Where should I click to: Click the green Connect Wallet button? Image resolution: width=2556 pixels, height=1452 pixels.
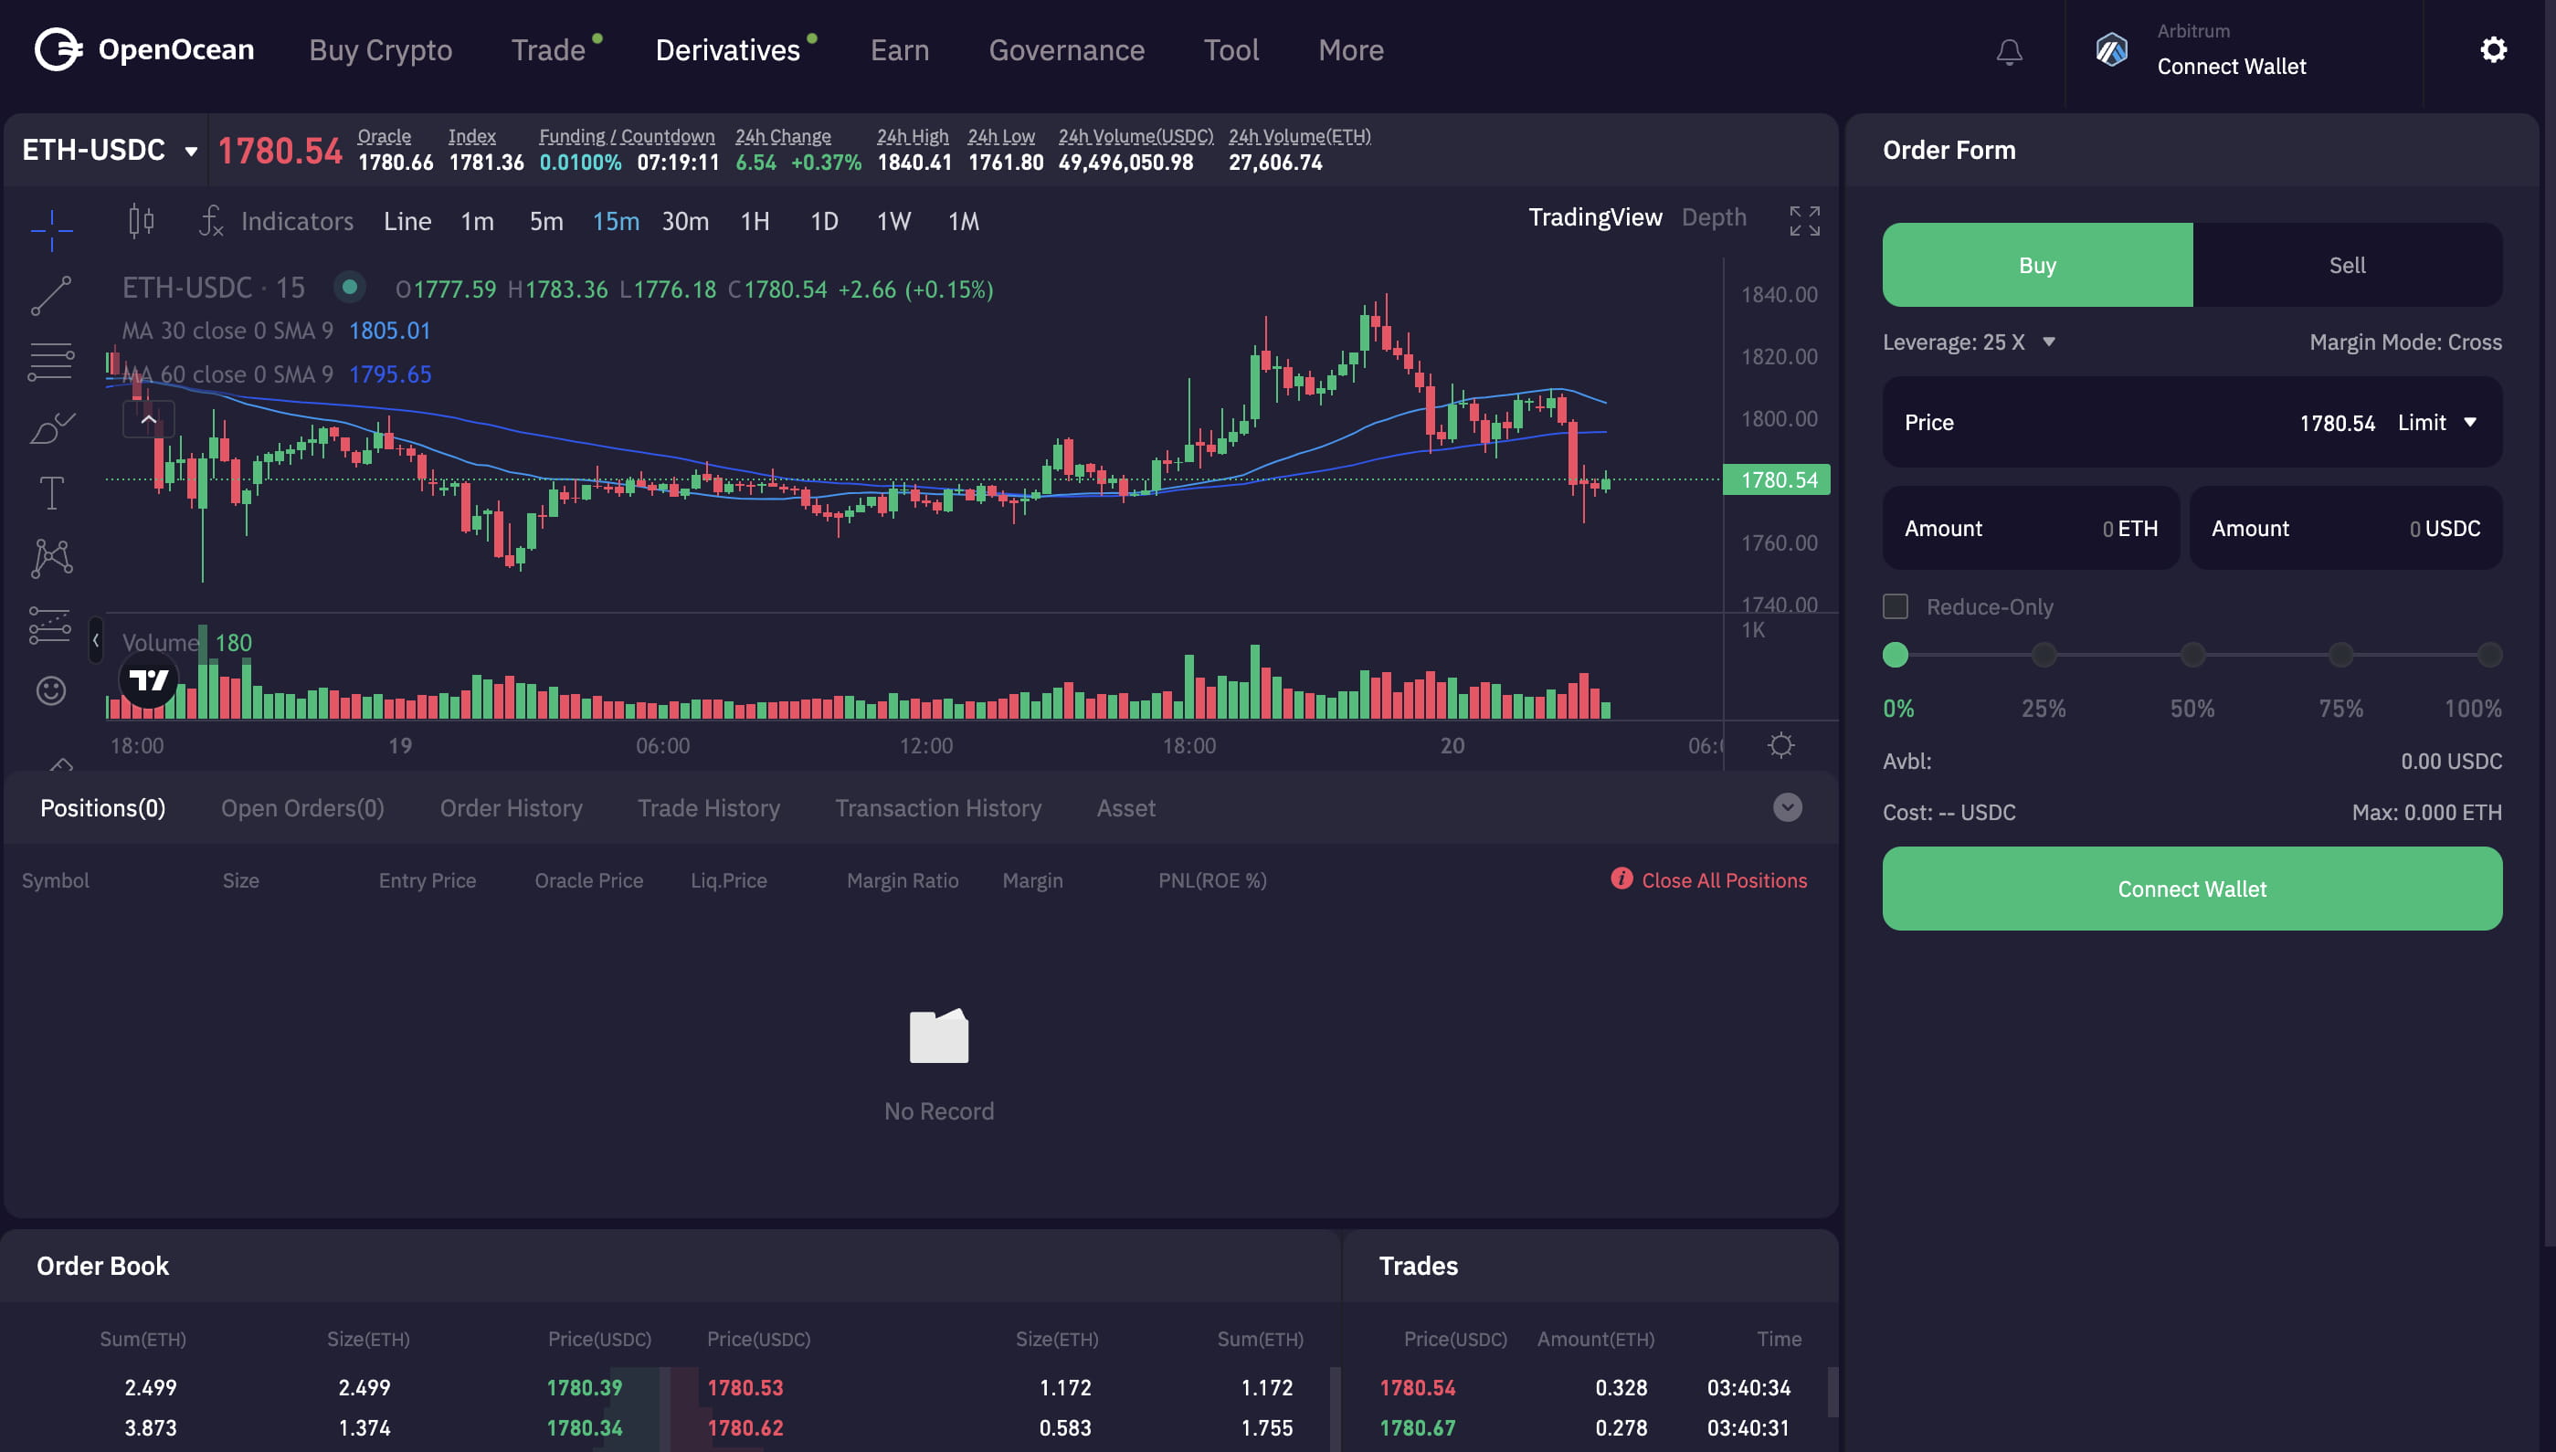coord(2191,889)
